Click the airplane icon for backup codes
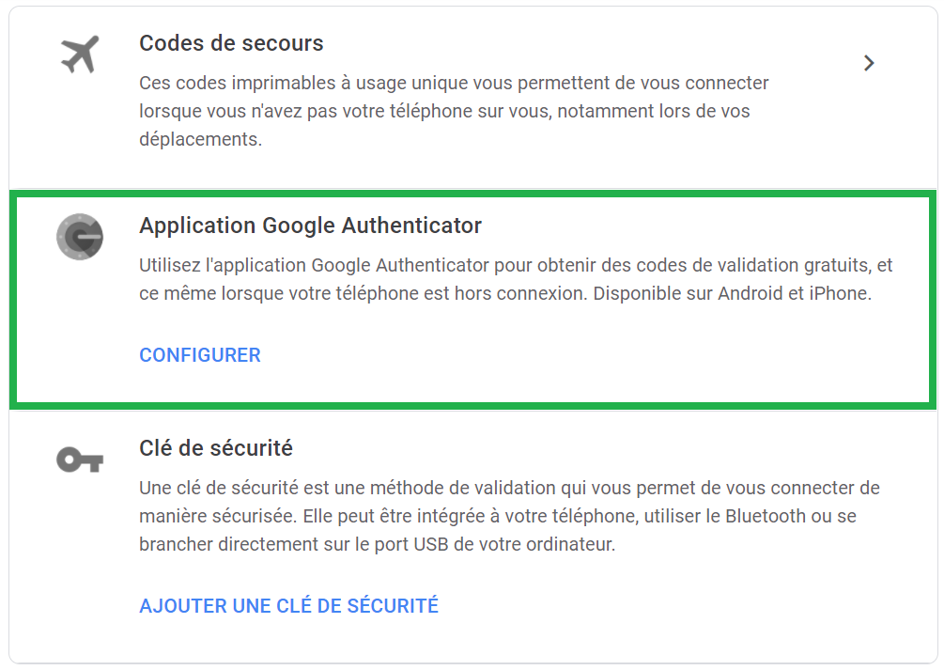The height and width of the screenshot is (670, 944). [x=80, y=55]
